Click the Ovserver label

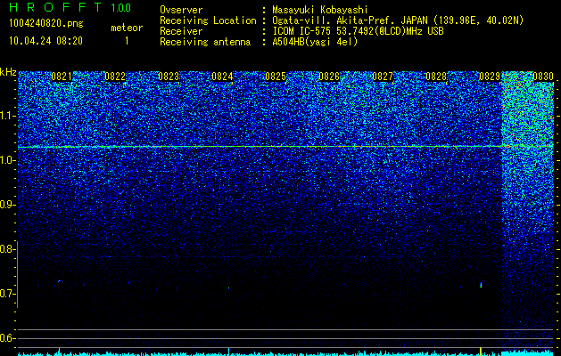pyautogui.click(x=181, y=10)
